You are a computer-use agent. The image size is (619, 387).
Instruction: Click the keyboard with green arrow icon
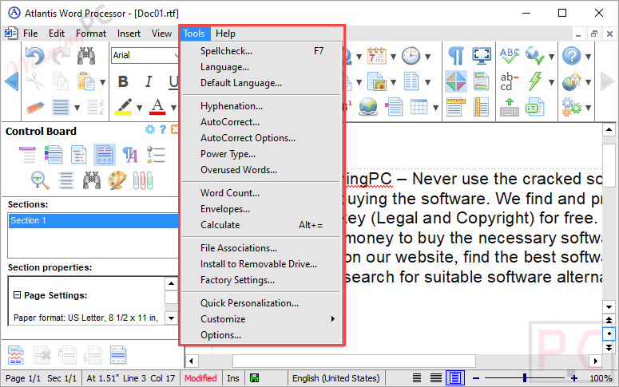click(510, 107)
